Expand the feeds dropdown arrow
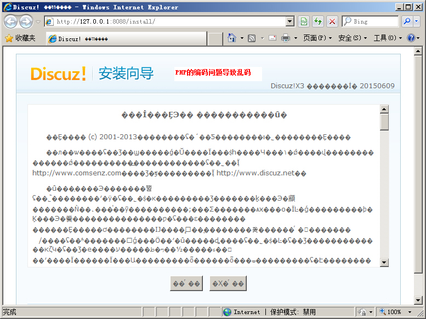426x319 pixels. 262,38
